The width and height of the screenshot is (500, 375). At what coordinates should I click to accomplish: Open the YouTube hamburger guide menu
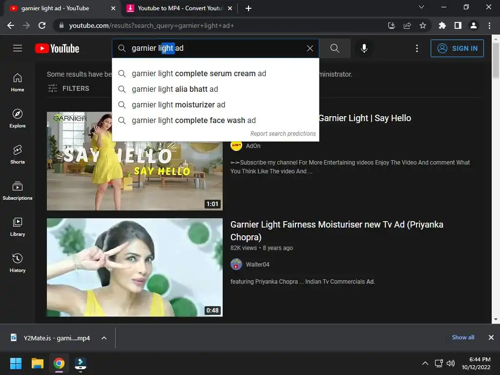[18, 48]
